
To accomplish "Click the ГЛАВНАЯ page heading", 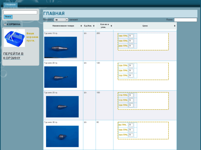I will [x=54, y=13].
